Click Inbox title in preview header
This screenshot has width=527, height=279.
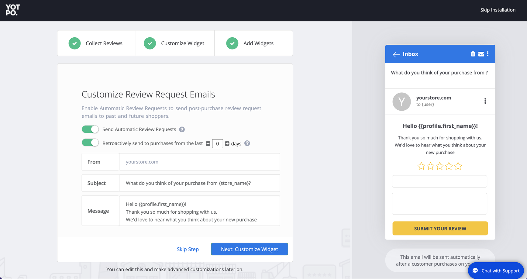click(410, 54)
